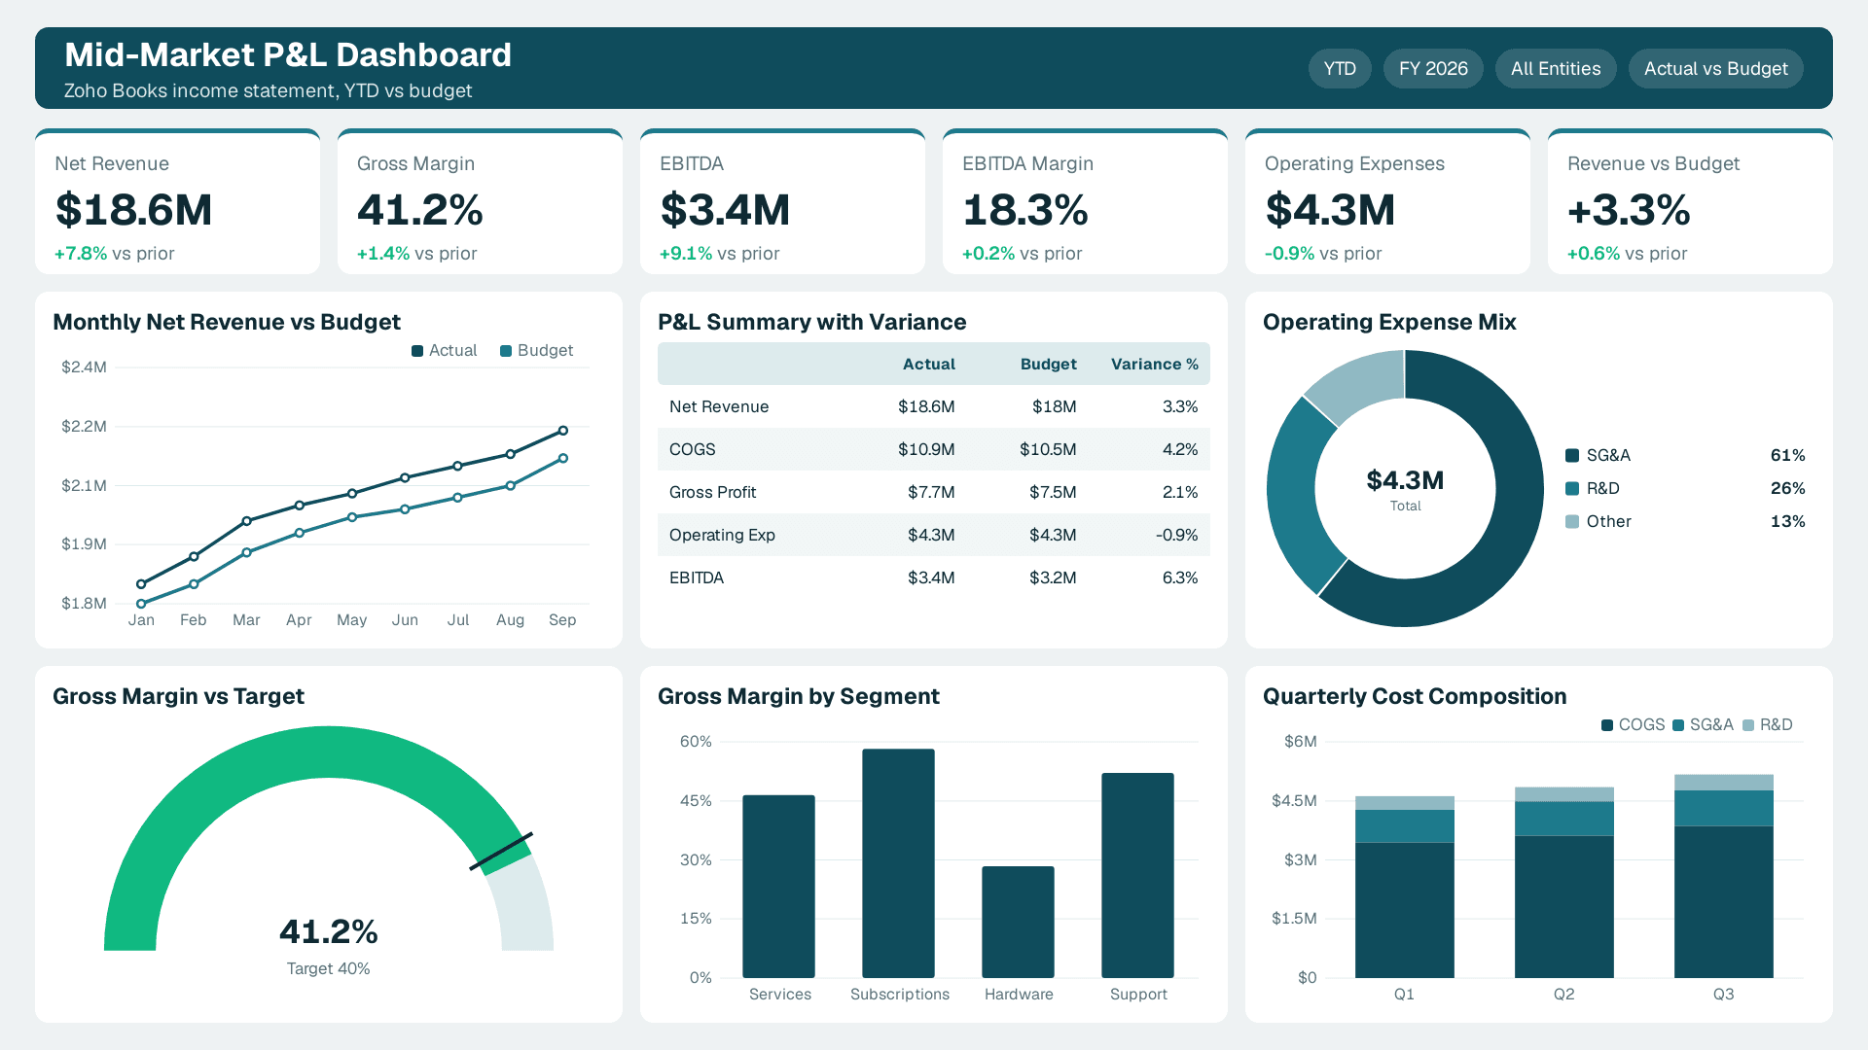Toggle the R&D series in quarterly cost legend
Image resolution: width=1868 pixels, height=1050 pixels.
coord(1768,724)
